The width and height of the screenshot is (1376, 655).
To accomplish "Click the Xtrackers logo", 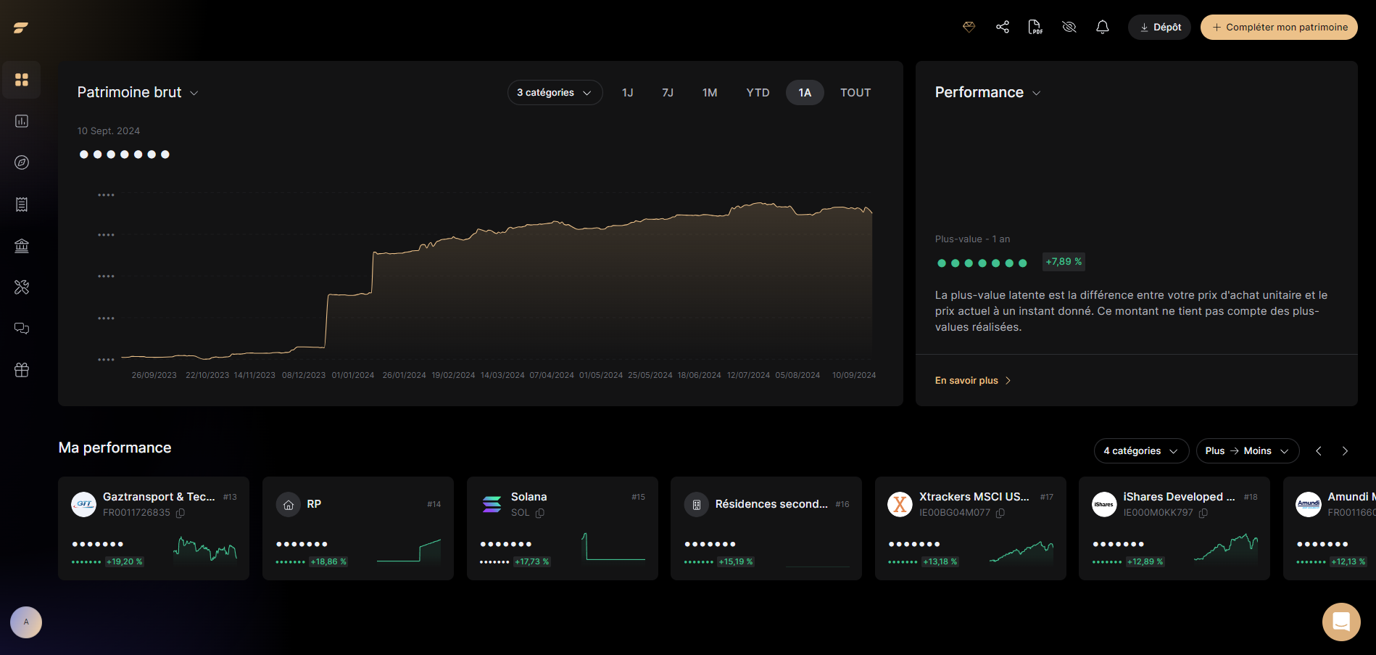I will 900,504.
